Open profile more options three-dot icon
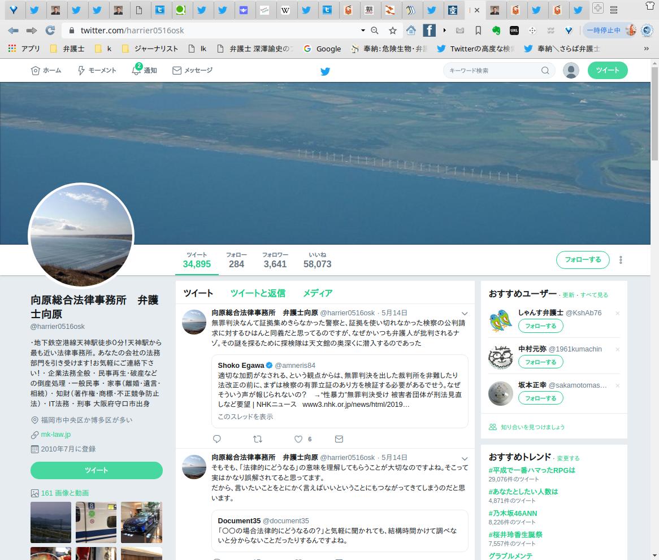The height and width of the screenshot is (560, 659). [x=621, y=260]
